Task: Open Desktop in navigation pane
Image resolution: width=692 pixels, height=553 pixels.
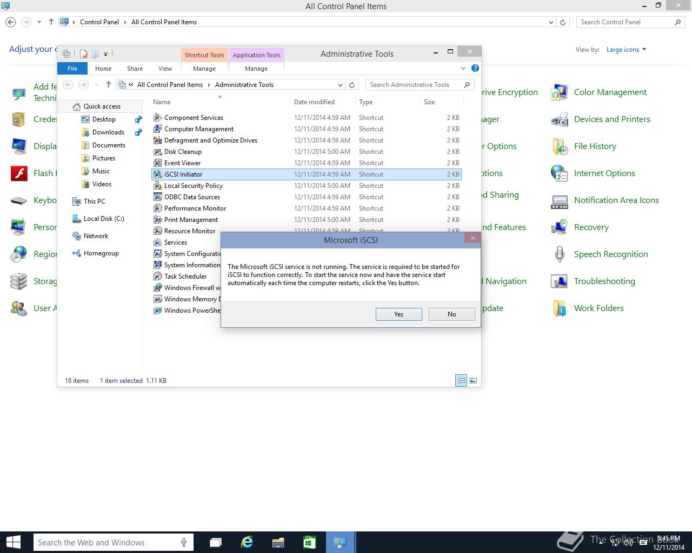Action: pyautogui.click(x=104, y=119)
